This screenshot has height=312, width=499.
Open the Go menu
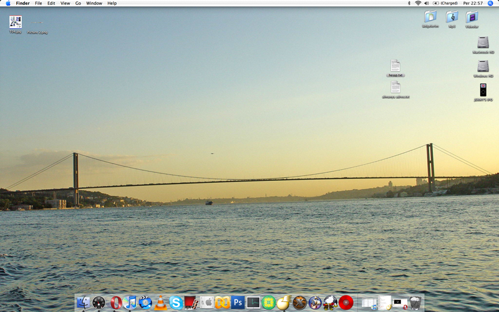pyautogui.click(x=78, y=3)
